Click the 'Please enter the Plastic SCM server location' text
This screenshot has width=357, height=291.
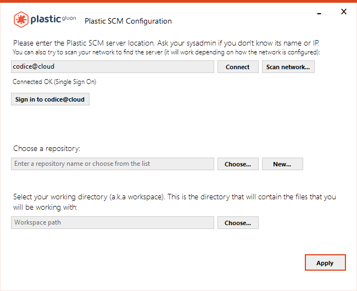click(165, 43)
